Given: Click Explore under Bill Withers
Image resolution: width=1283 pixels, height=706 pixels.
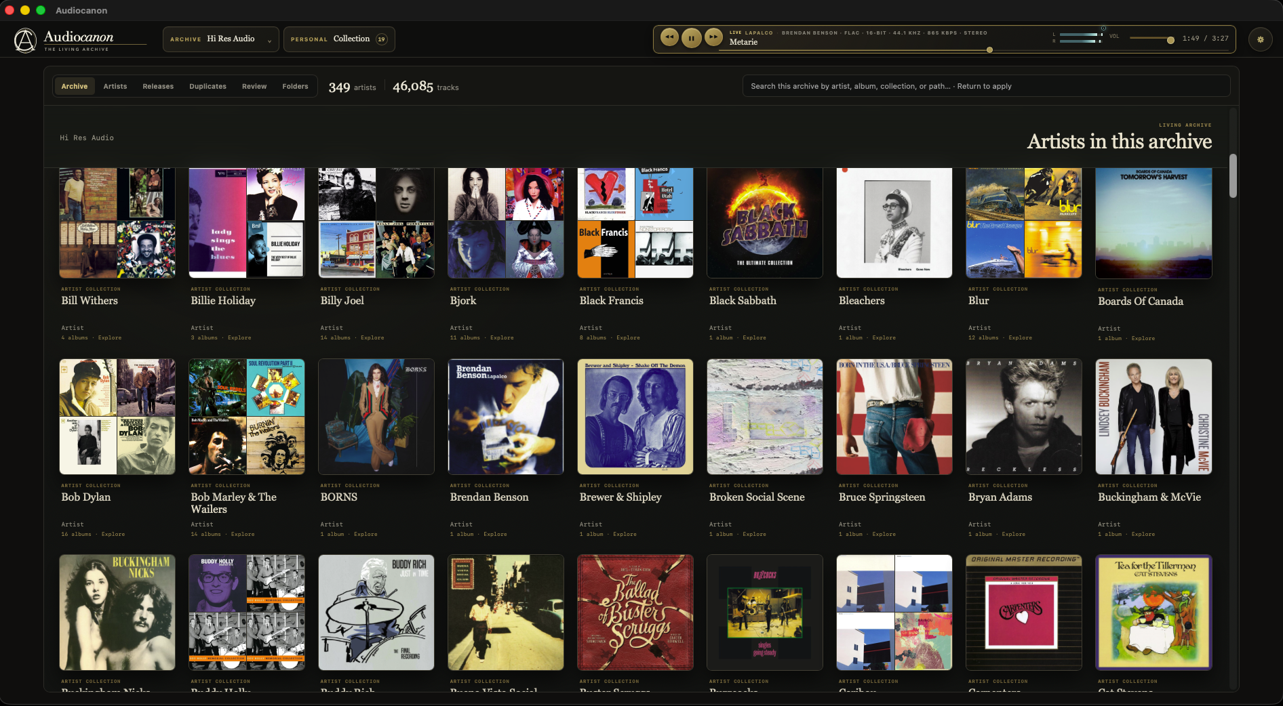Looking at the screenshot, I should (x=110, y=337).
